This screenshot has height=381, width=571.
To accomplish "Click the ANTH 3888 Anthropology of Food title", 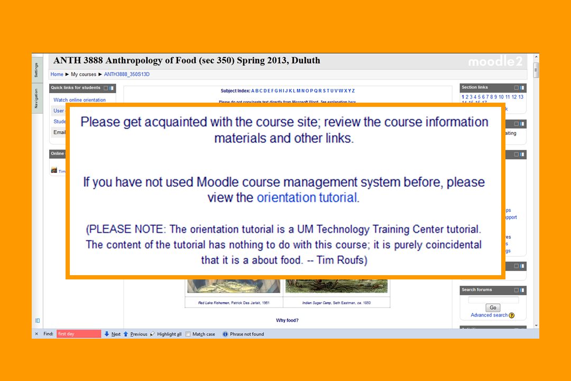I will point(187,60).
